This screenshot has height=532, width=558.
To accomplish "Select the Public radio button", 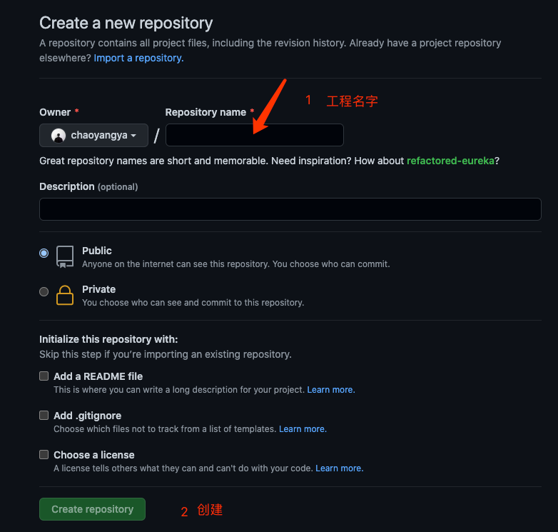I will coord(44,253).
